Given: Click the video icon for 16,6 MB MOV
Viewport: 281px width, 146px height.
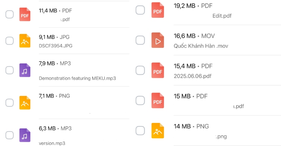Looking at the screenshot, I should 158,41.
